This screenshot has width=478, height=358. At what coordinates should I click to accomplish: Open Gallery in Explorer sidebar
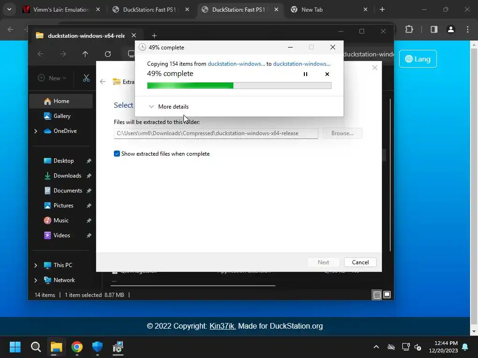pos(61,116)
